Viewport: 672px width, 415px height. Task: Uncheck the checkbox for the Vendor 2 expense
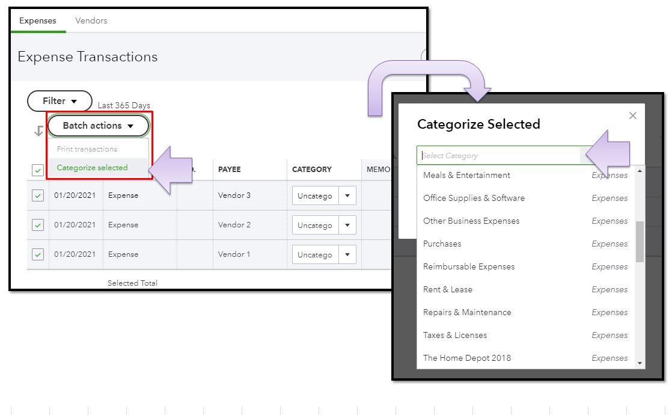point(37,224)
